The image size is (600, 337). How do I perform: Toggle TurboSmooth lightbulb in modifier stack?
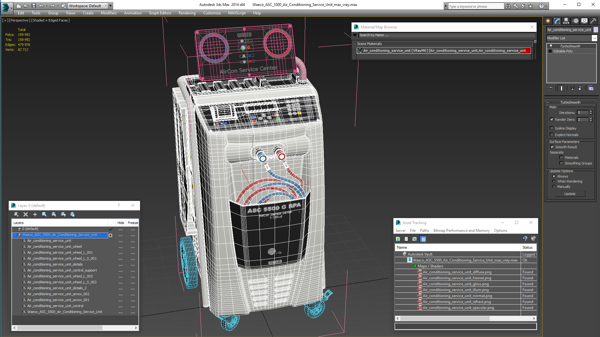coord(551,46)
